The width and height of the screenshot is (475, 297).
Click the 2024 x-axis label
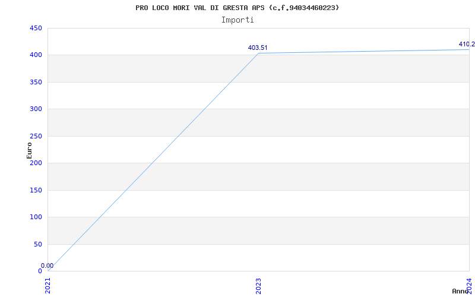click(469, 286)
